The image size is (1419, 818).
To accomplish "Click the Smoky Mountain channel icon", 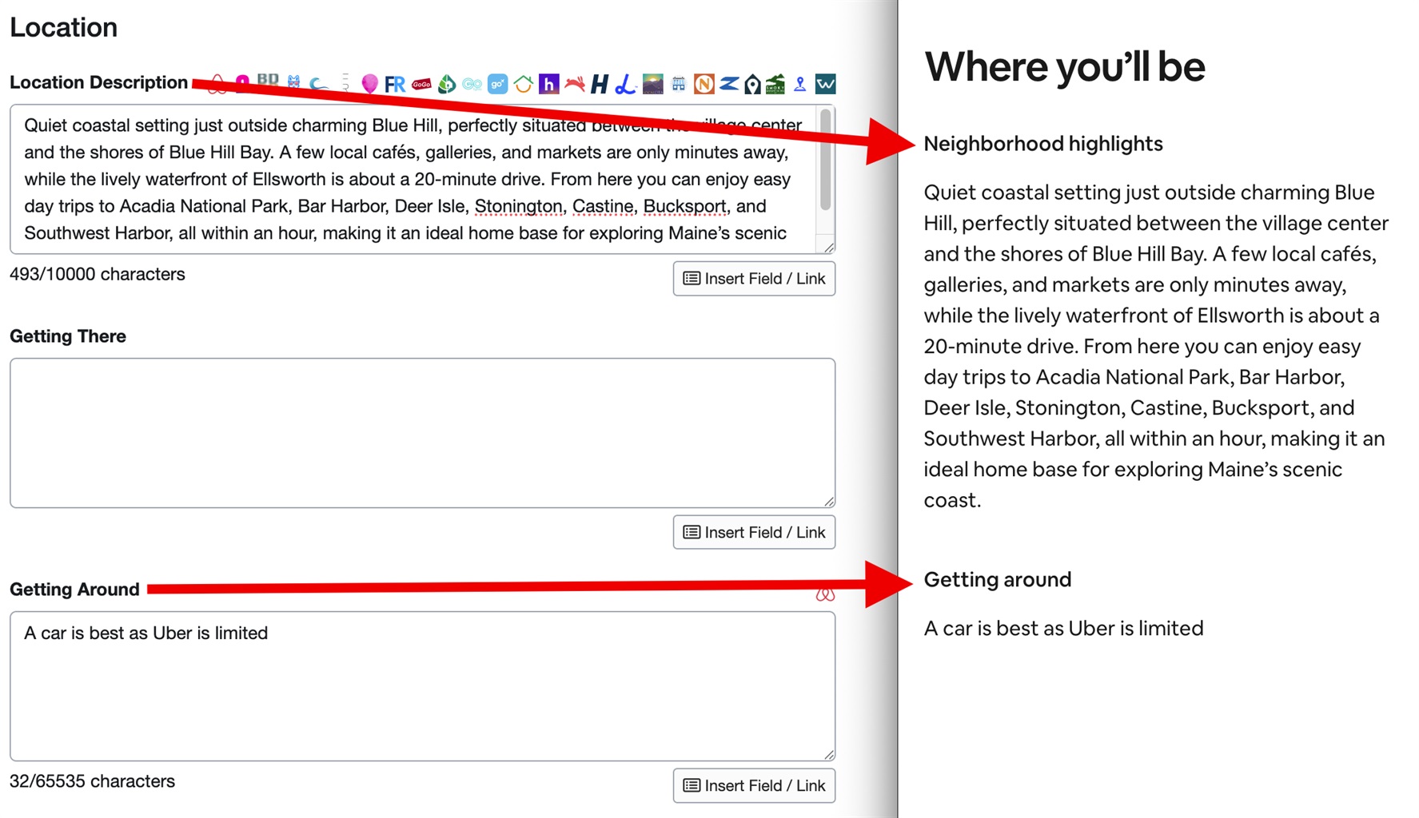I will click(775, 84).
